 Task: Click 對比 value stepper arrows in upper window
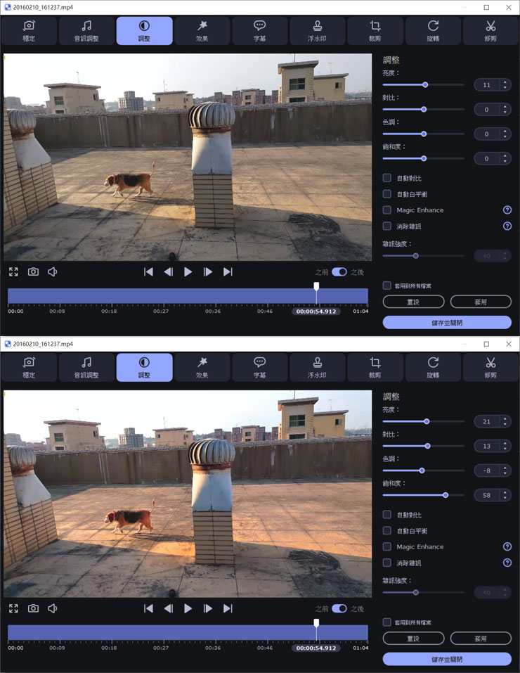point(505,110)
